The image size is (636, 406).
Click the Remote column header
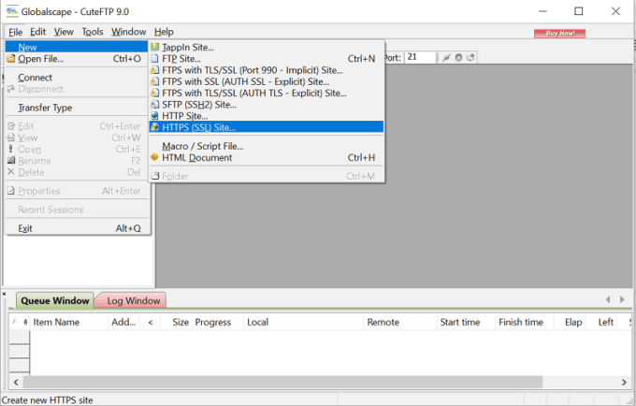(x=400, y=322)
